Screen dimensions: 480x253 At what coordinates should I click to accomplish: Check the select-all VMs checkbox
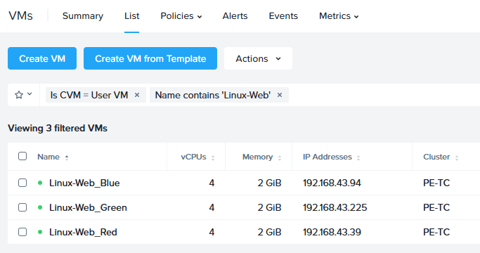pos(22,156)
